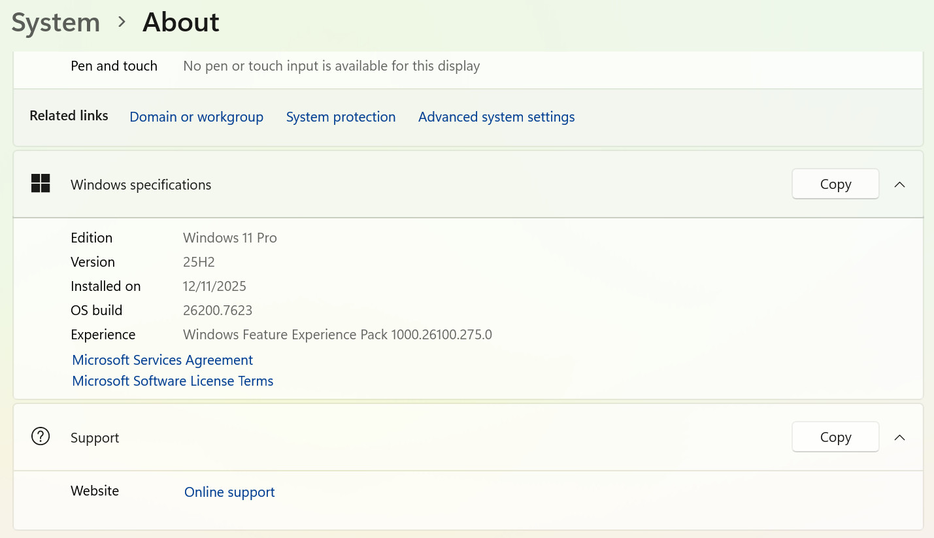Screen dimensions: 934x538
Task: Click the OS build label
Action: tap(96, 311)
